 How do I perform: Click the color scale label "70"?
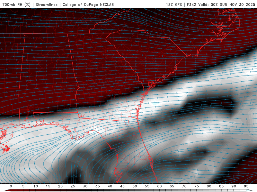point(184,186)
